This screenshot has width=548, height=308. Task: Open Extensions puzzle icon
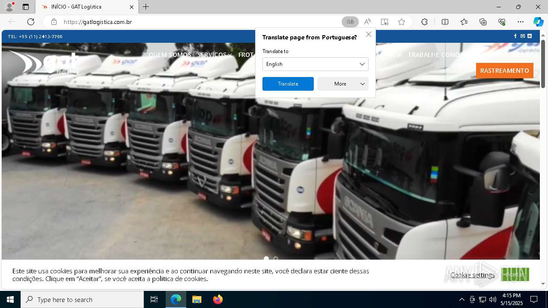(x=424, y=22)
